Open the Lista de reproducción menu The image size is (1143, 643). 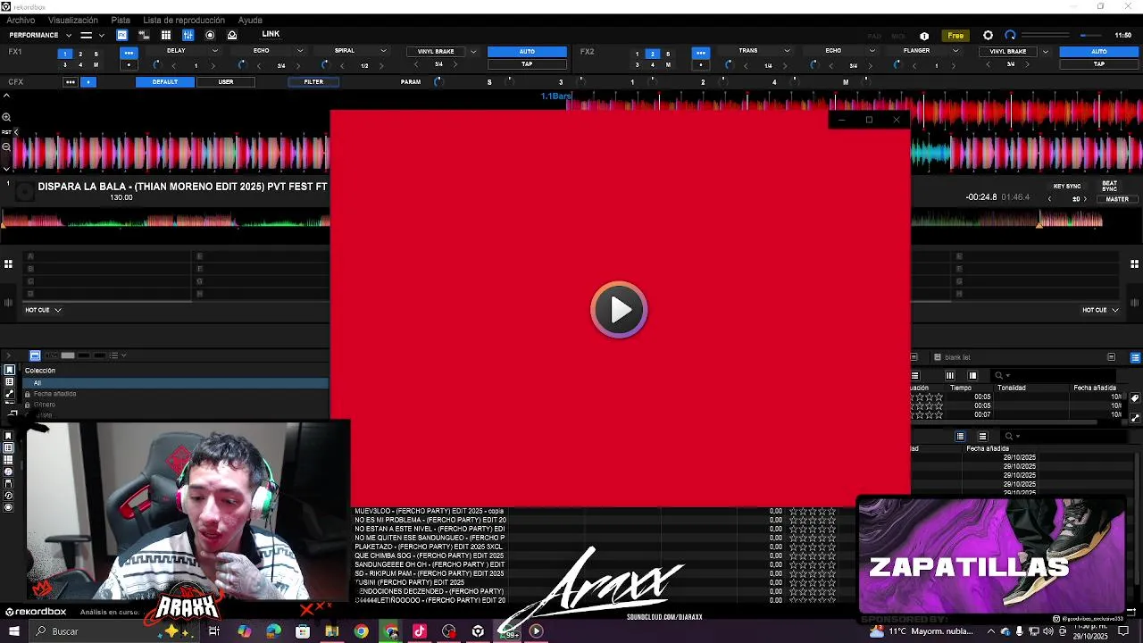[184, 20]
